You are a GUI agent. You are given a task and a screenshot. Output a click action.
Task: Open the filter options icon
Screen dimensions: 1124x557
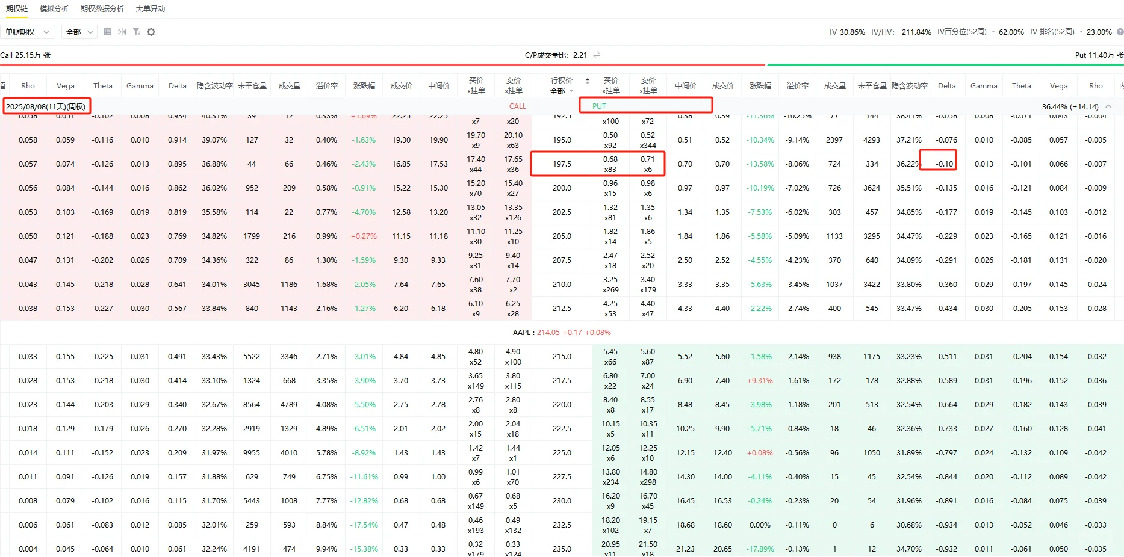[x=137, y=32]
